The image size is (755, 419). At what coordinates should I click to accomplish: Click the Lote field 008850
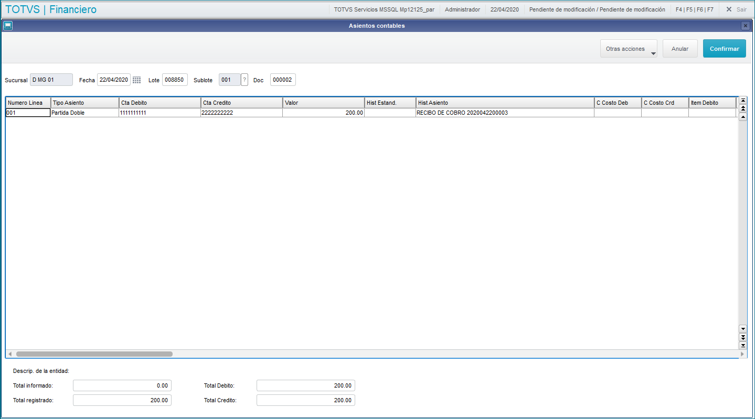[x=175, y=80]
